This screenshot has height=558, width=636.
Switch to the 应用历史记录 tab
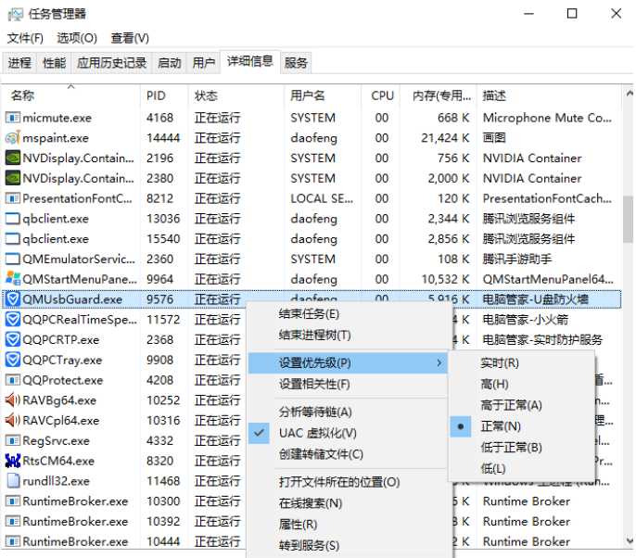click(111, 63)
